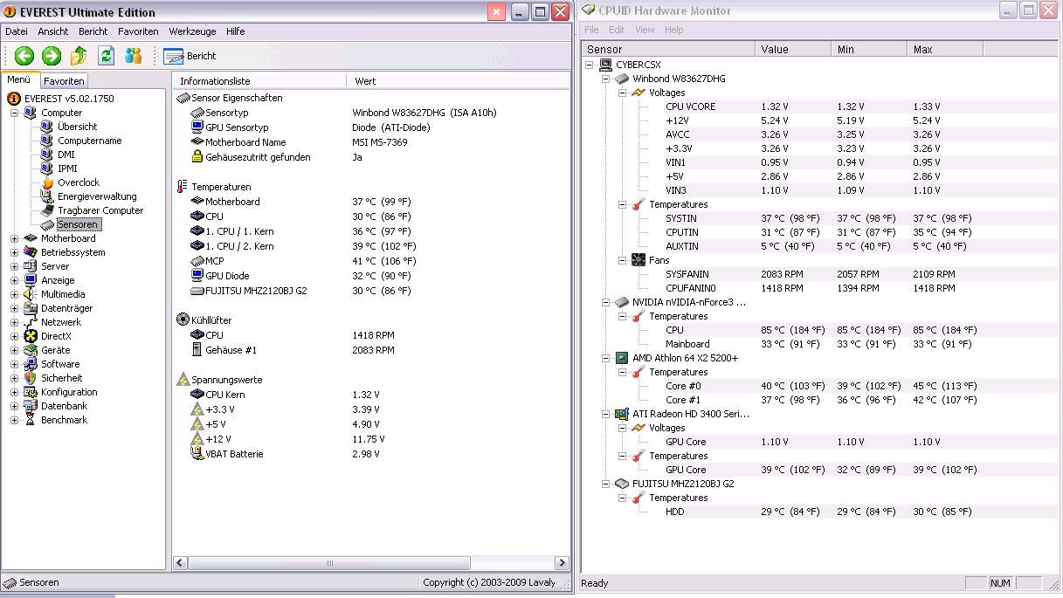
Task: Expand the Netzwerk tree node
Action: click(x=15, y=322)
